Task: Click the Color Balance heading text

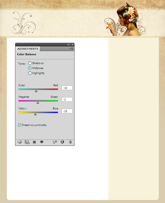Action: coord(27,54)
